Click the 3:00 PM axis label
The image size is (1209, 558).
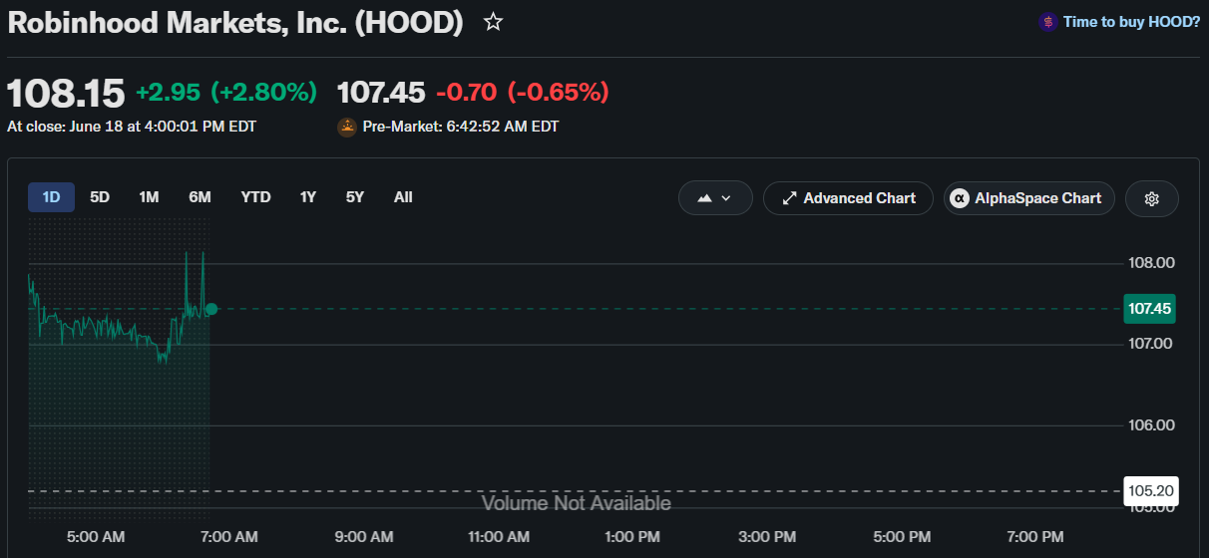[x=768, y=537]
